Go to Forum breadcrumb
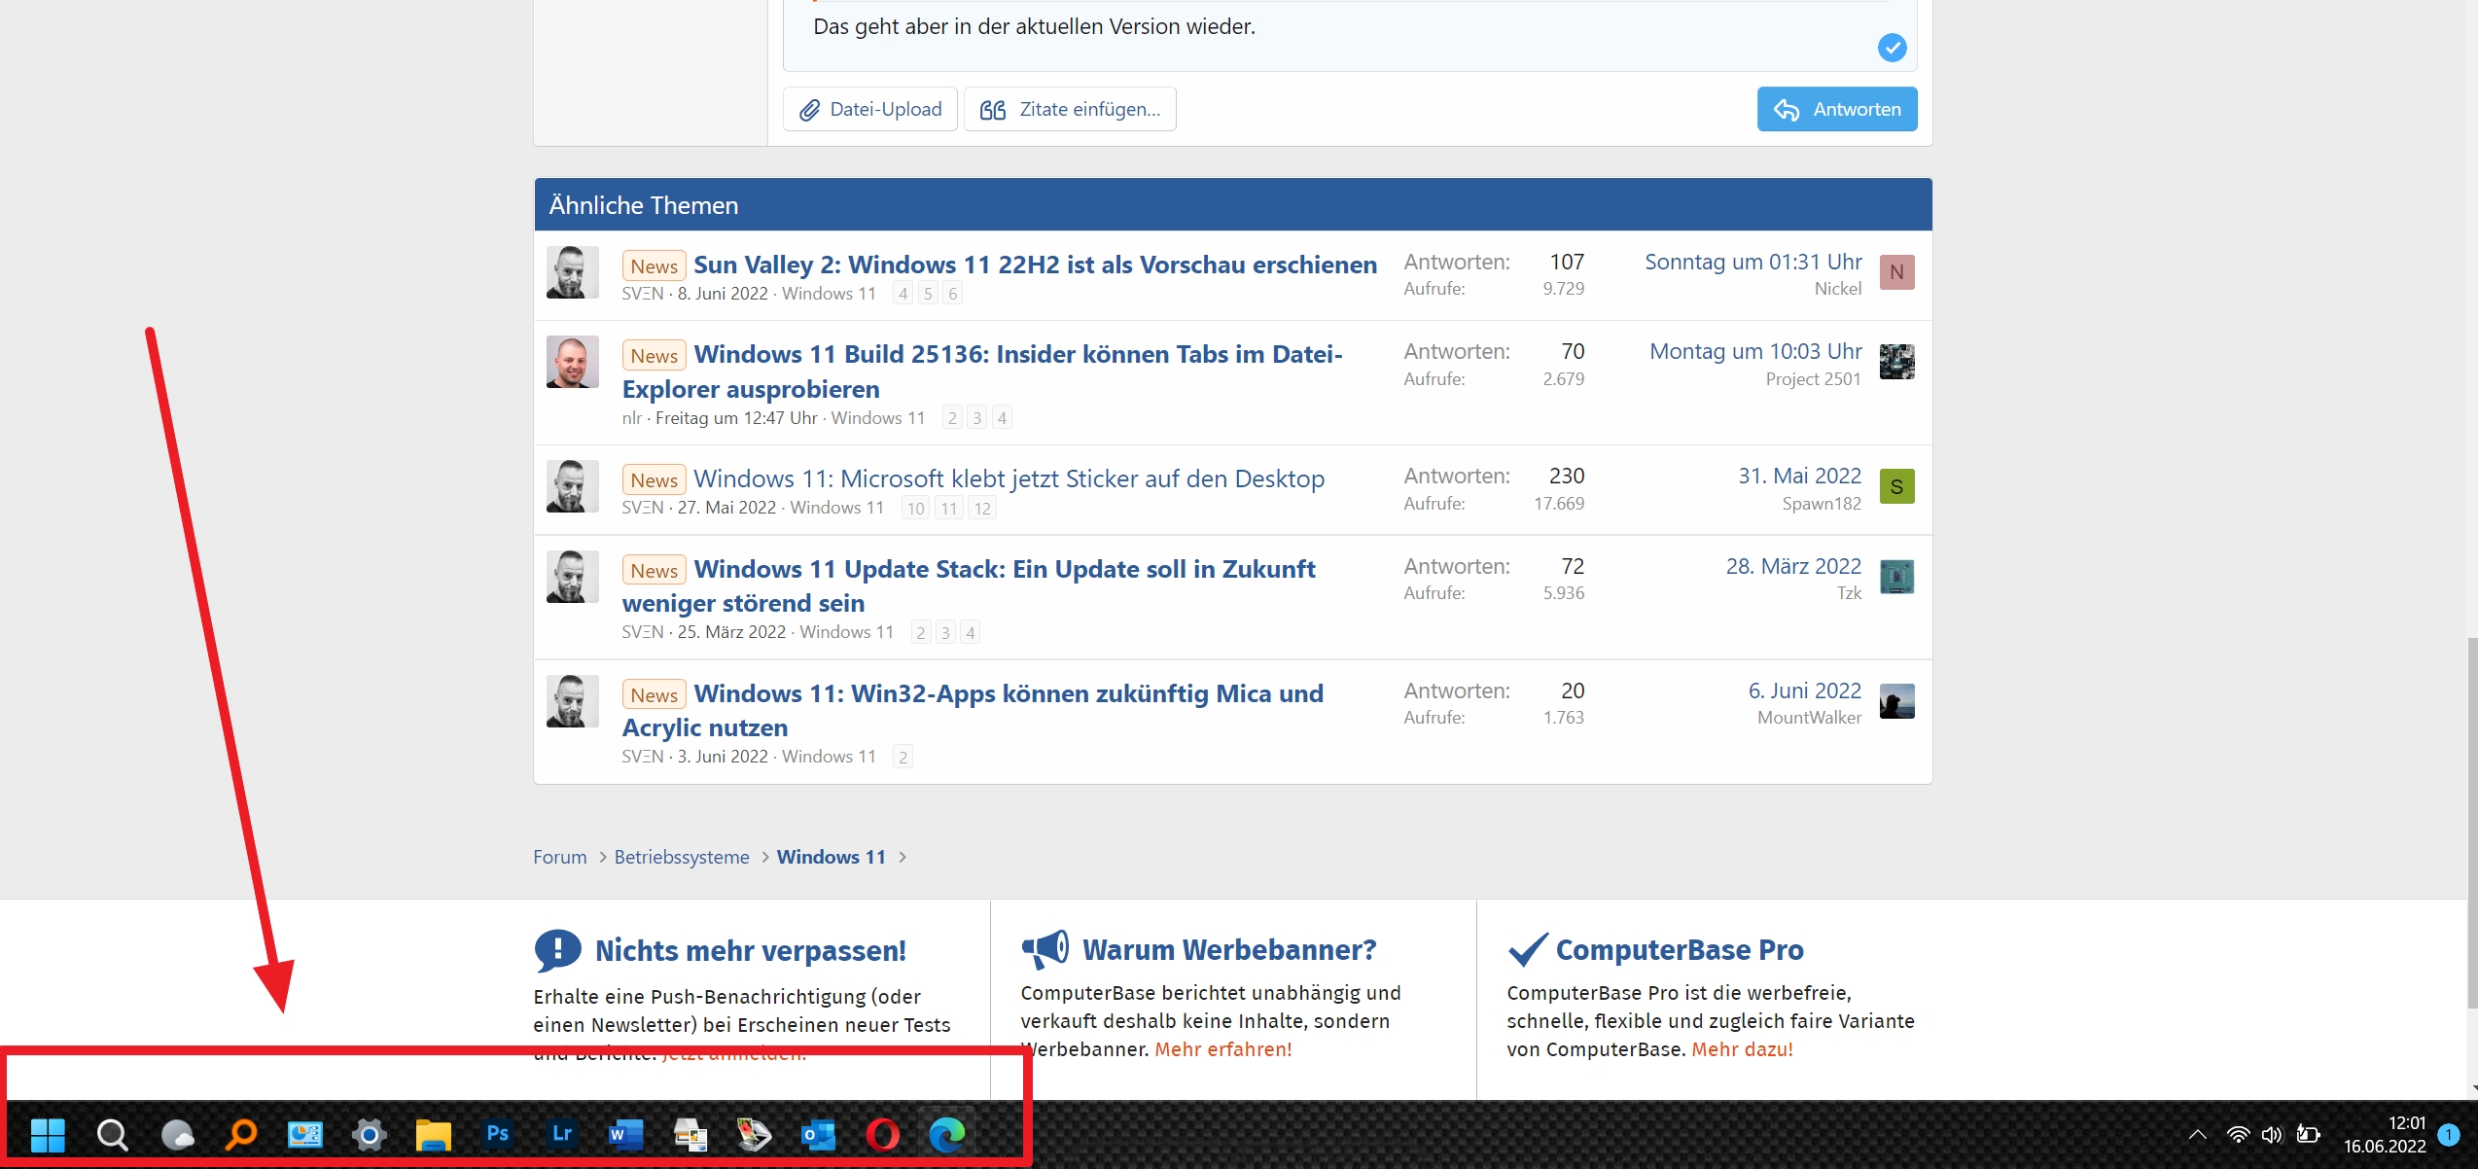2478x1169 pixels. click(559, 857)
